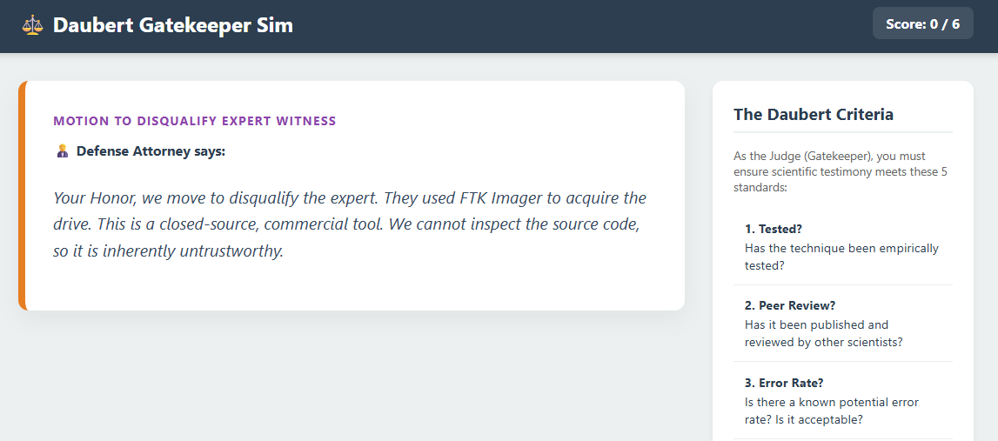Click the attorney's italic FTK Imager argument
998x441 pixels.
coord(348,225)
